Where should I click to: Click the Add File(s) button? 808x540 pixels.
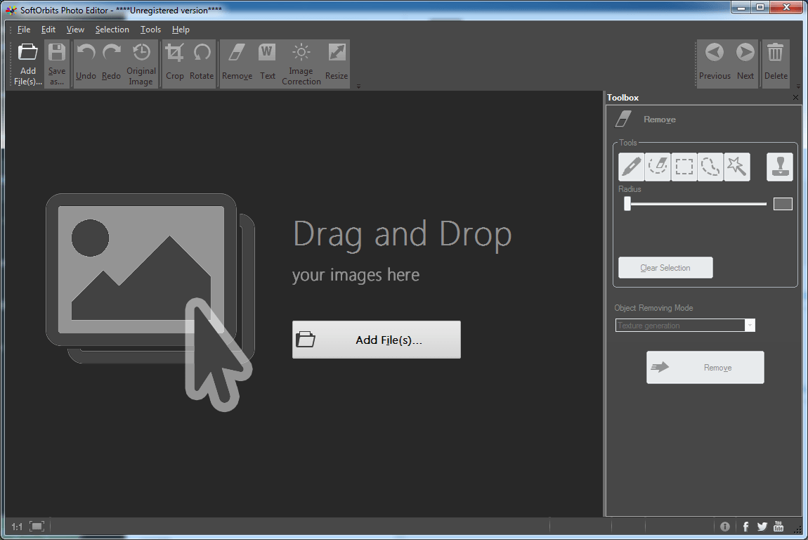point(376,339)
